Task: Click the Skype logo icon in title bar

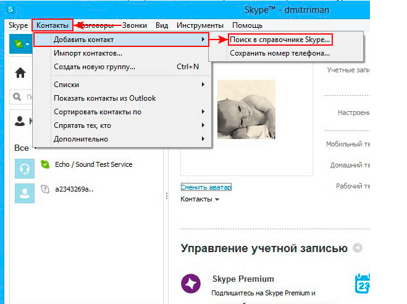Action: 10,9
